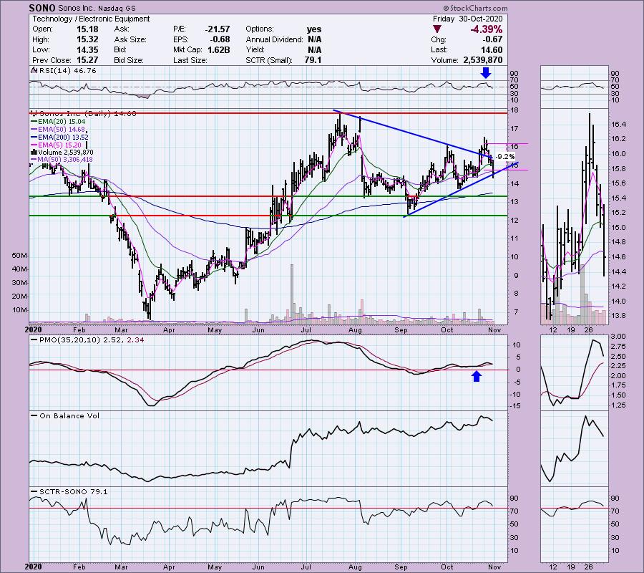Click the 16.4 price label in zoom panel
Image resolution: width=644 pixels, height=573 pixels.
(x=618, y=124)
